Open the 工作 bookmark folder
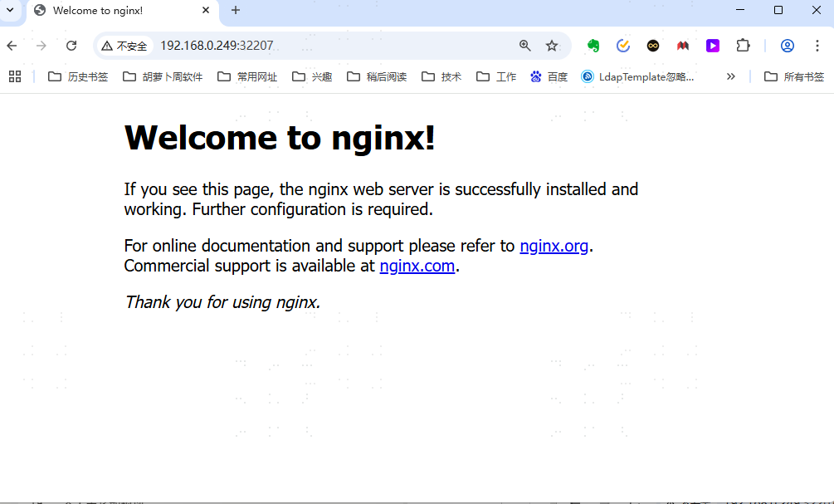The width and height of the screenshot is (834, 504). click(496, 76)
